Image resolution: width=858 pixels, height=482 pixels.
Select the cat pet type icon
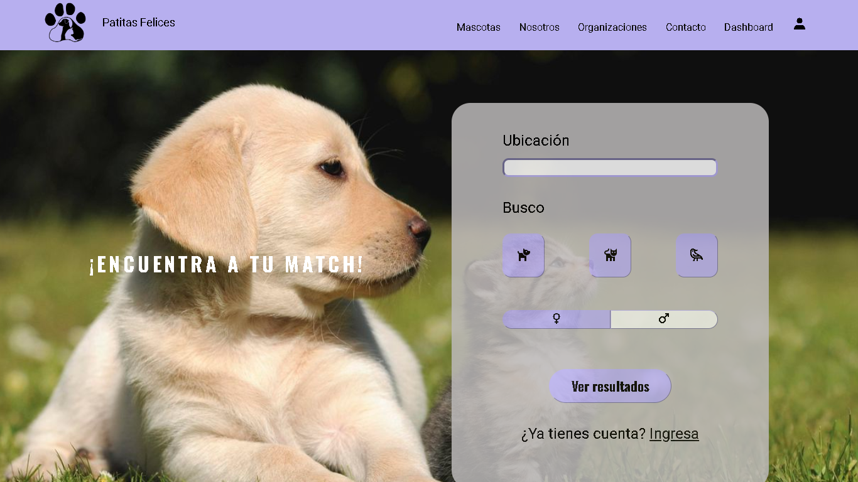(x=610, y=255)
